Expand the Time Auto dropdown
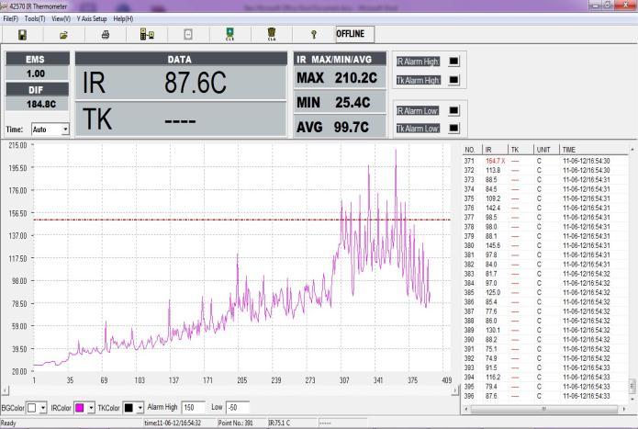The height and width of the screenshot is (429, 638). (x=65, y=130)
